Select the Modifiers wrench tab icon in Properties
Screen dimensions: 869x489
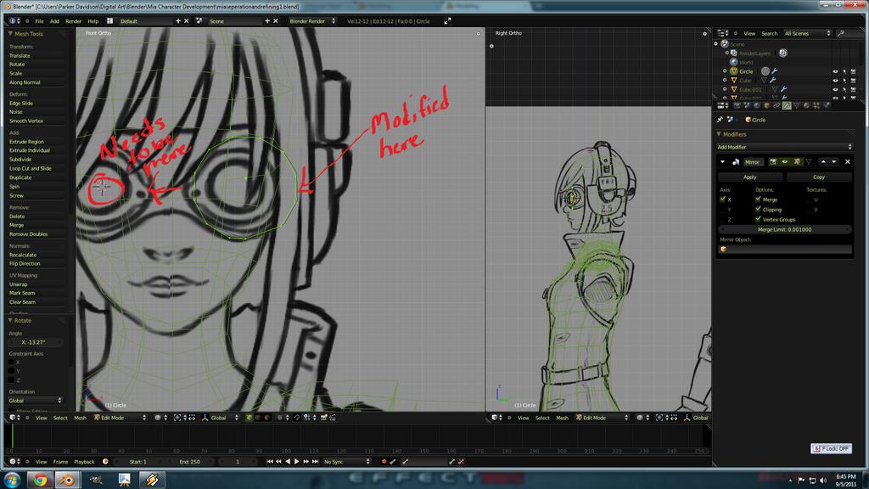(x=787, y=105)
